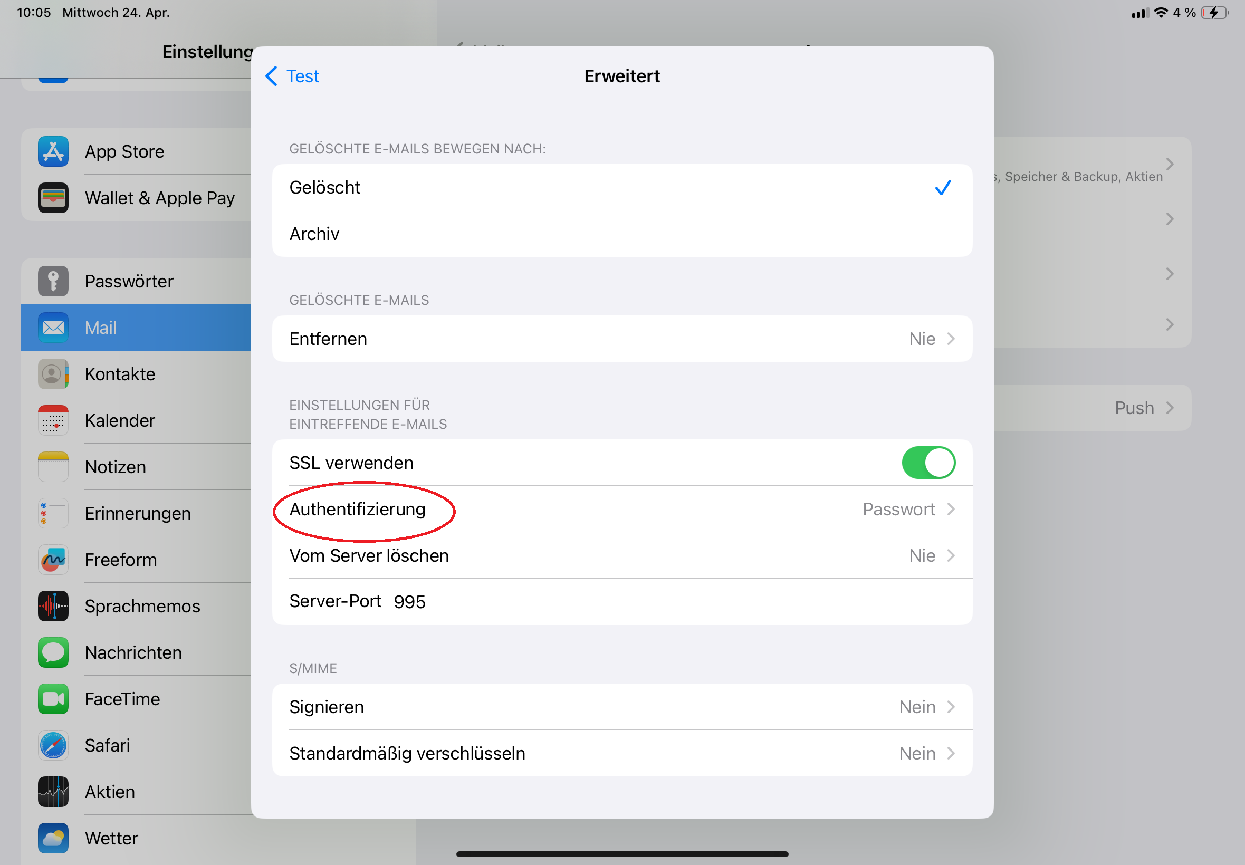This screenshot has height=865, width=1245.
Task: Select Gelöscht as deleted mail destination
Action: (622, 188)
